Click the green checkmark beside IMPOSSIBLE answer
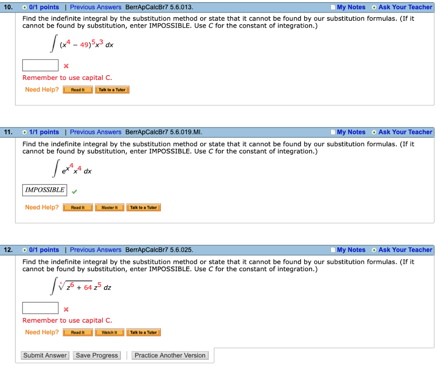This screenshot has width=436, height=369. click(75, 192)
